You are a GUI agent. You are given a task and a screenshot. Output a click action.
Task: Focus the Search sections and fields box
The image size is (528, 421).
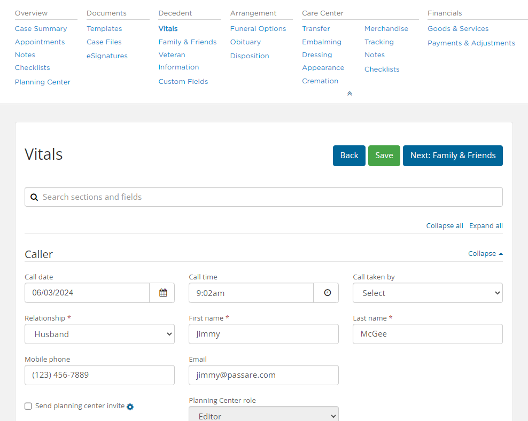(263, 197)
